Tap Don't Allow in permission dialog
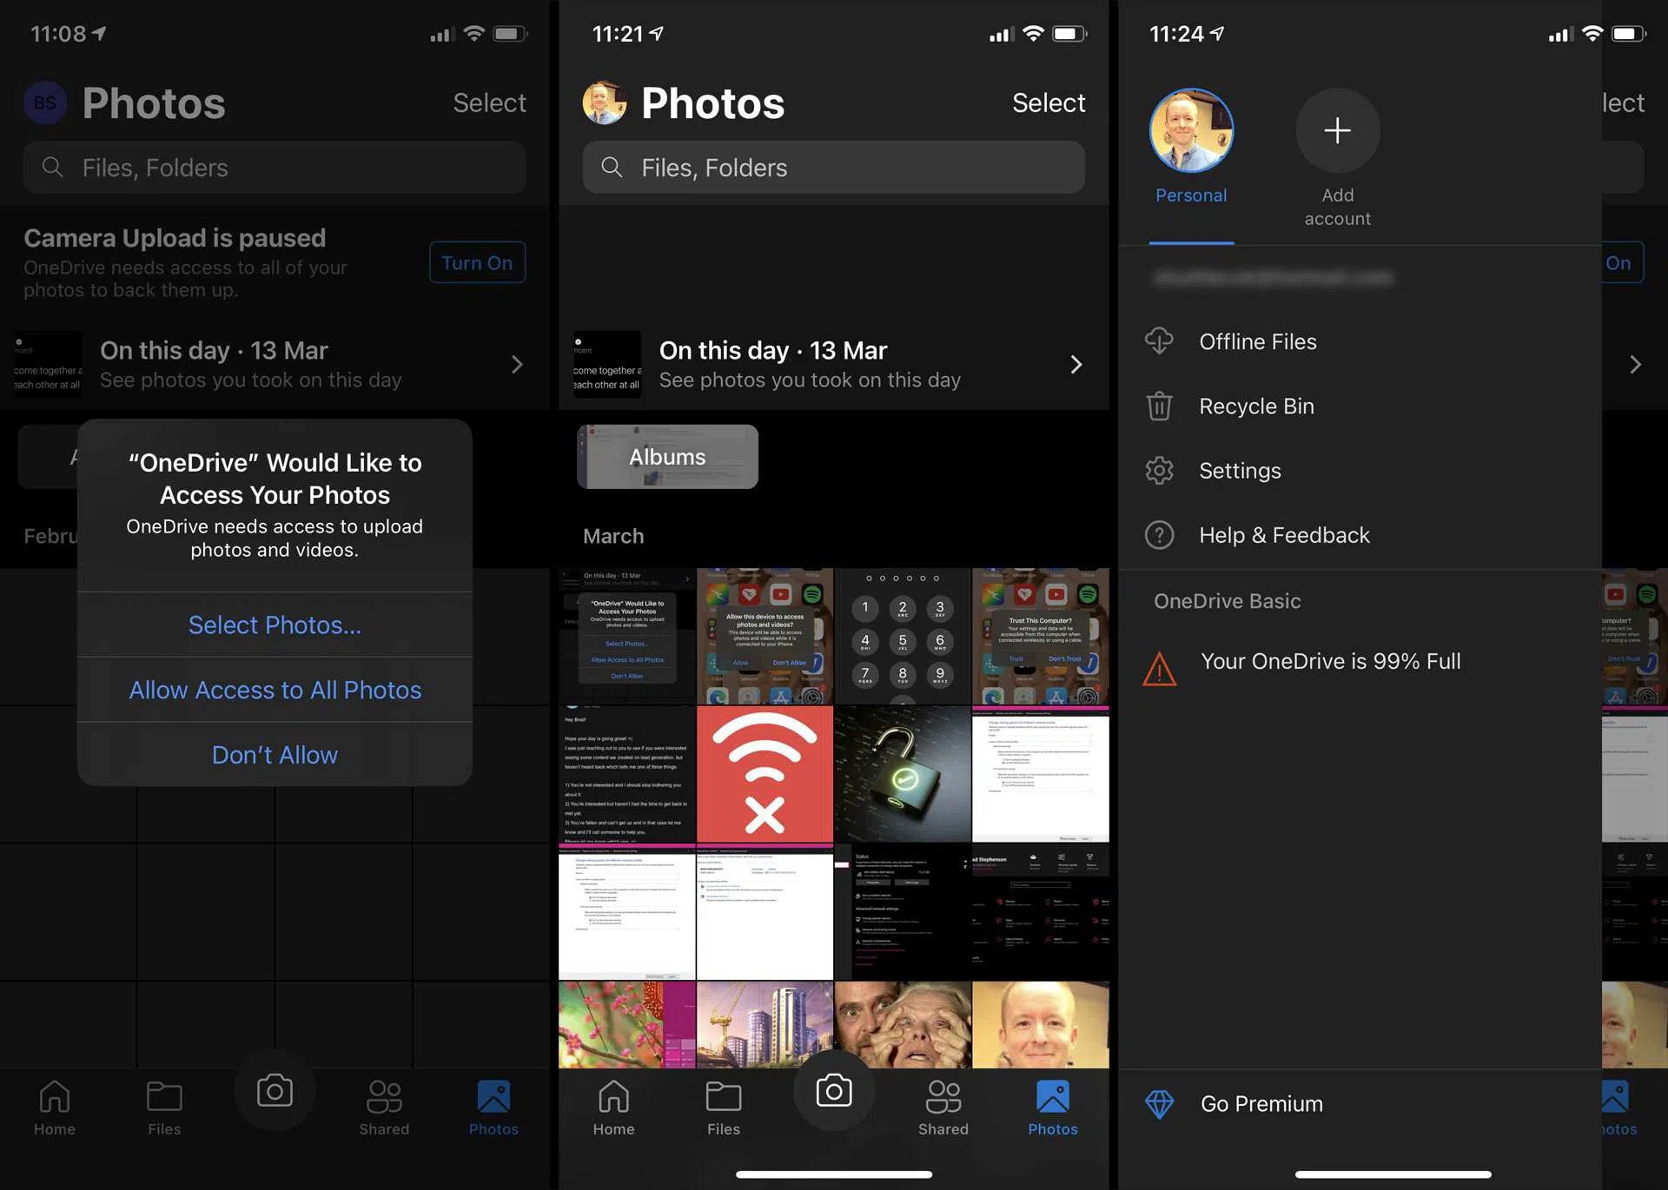 coord(275,755)
